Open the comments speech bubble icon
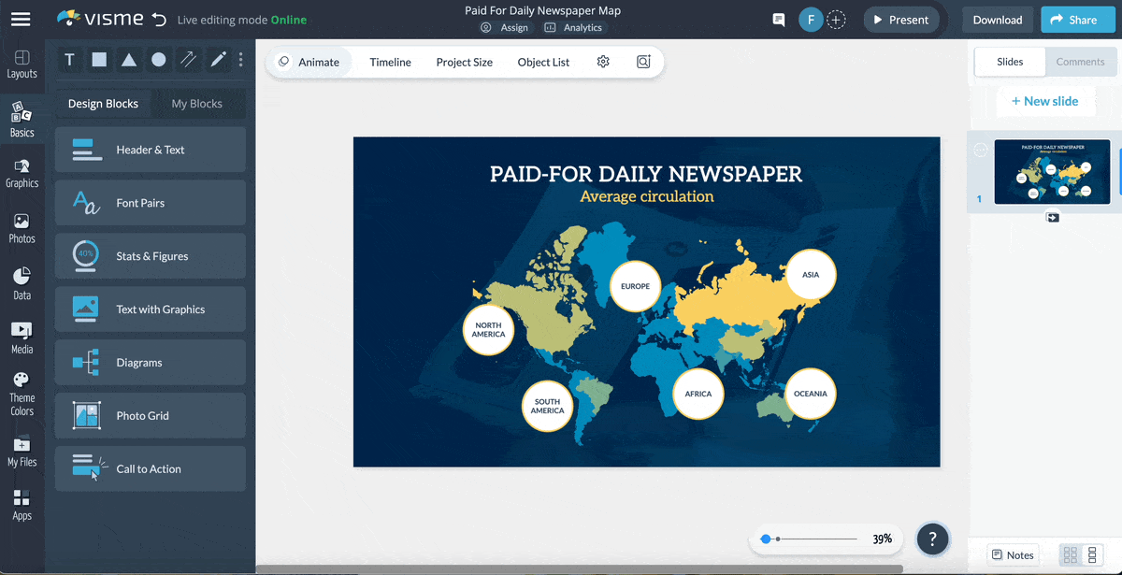Screen dimensions: 1122x575 [x=778, y=20]
